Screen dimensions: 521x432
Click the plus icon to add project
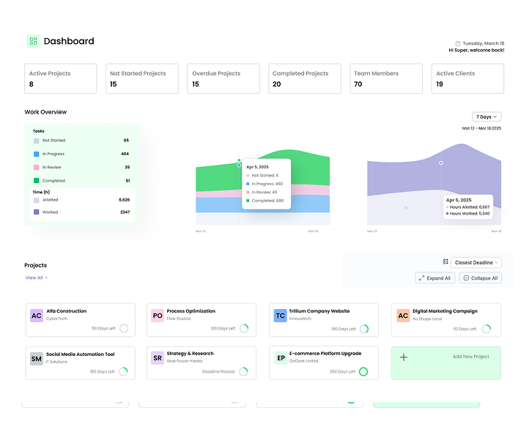(x=404, y=357)
